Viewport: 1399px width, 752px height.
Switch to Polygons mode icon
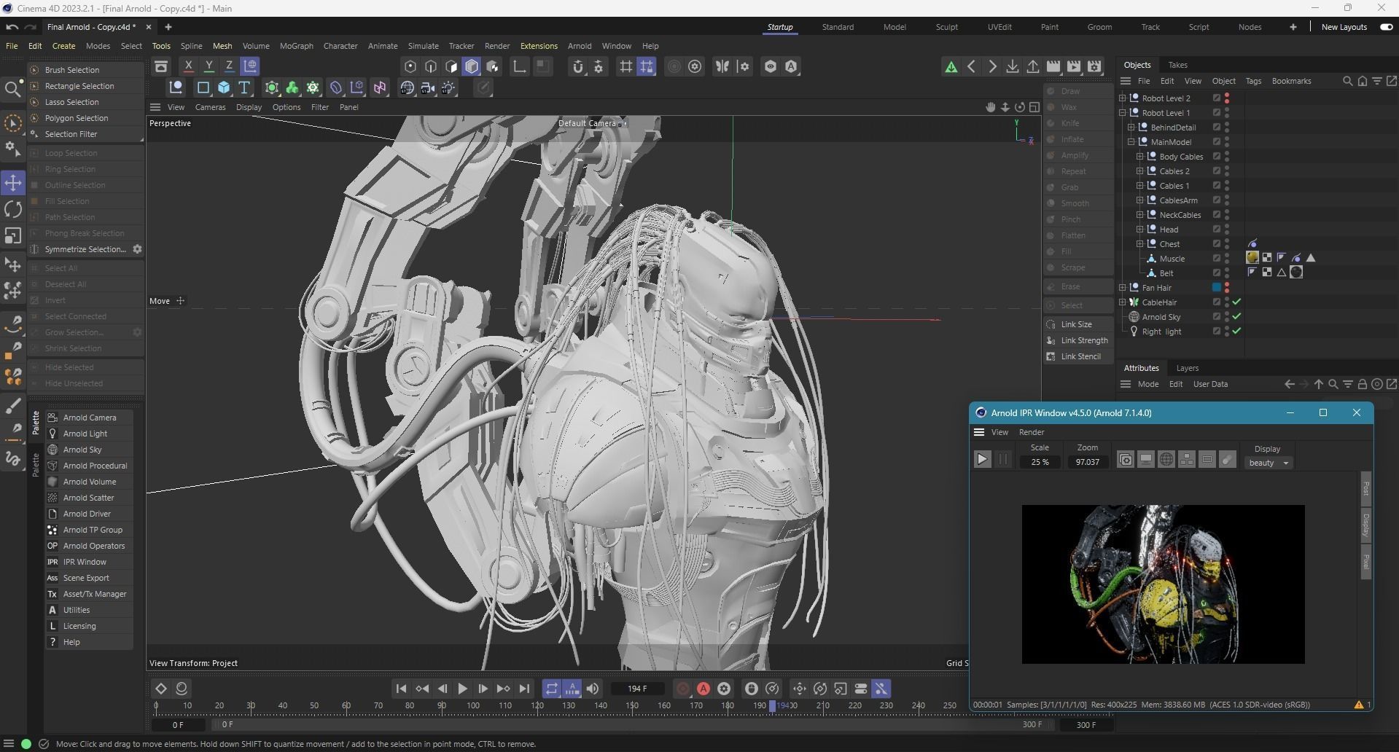451,66
